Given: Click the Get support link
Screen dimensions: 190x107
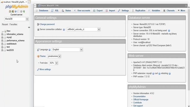Looking at the screenshot, I should click(x=138, y=106).
